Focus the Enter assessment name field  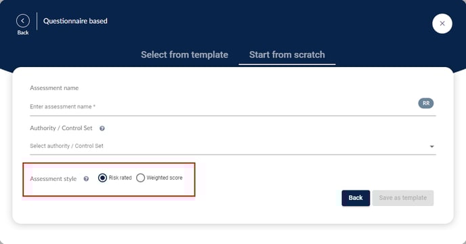point(223,106)
